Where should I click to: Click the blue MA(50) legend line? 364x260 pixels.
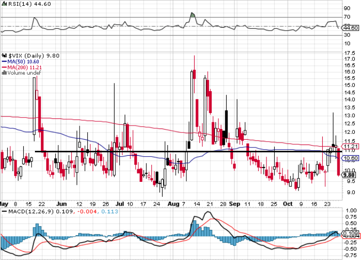(x=4, y=62)
